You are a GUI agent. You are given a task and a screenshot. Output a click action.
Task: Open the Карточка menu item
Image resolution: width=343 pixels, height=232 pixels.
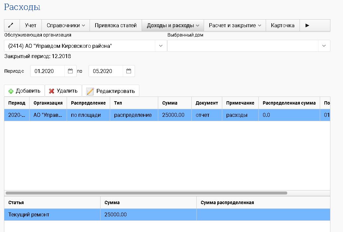pos(282,26)
